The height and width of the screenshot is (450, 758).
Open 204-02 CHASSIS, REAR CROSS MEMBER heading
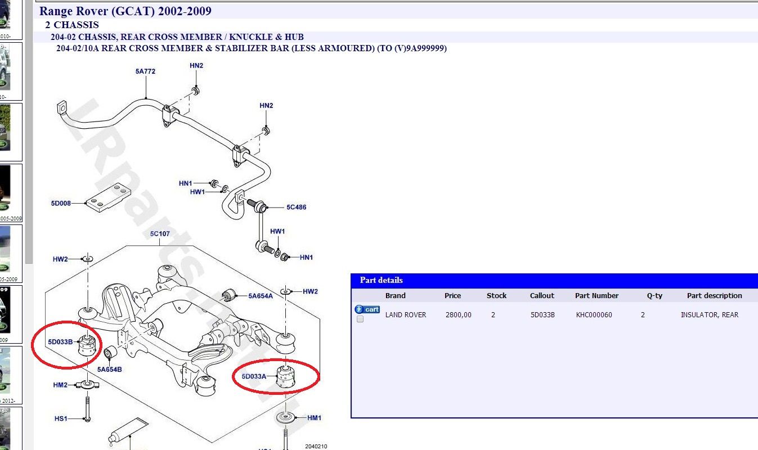click(177, 37)
